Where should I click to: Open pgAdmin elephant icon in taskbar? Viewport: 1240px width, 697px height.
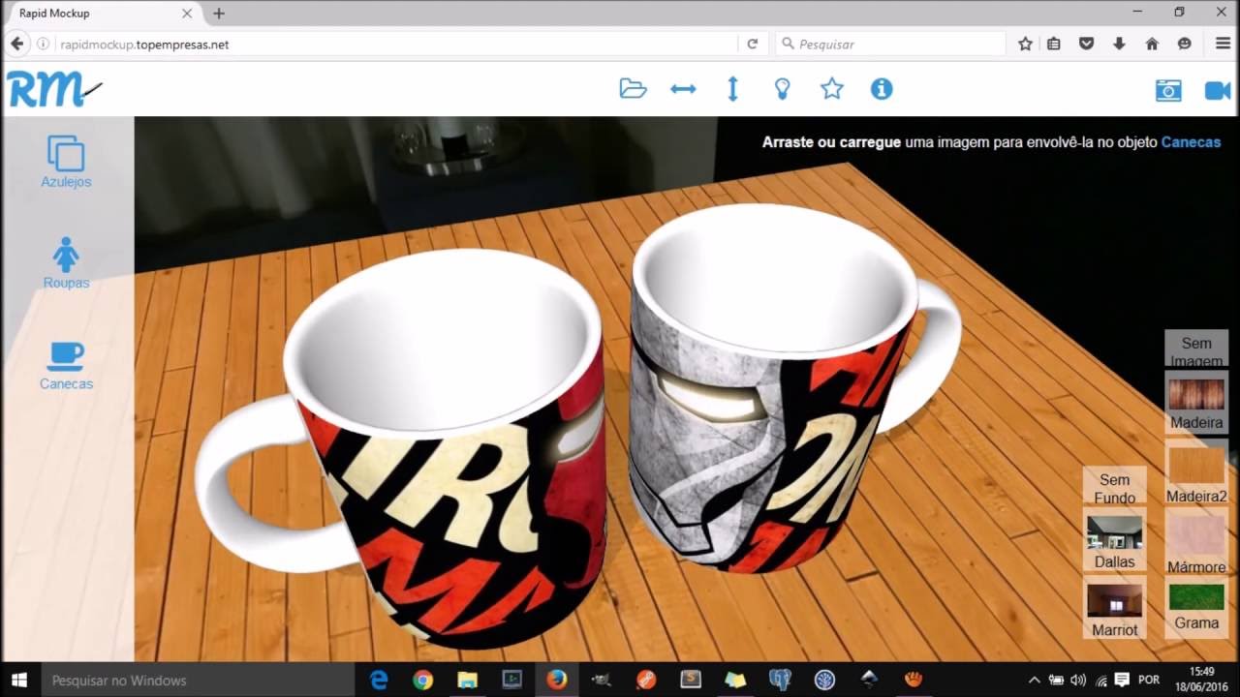(780, 680)
